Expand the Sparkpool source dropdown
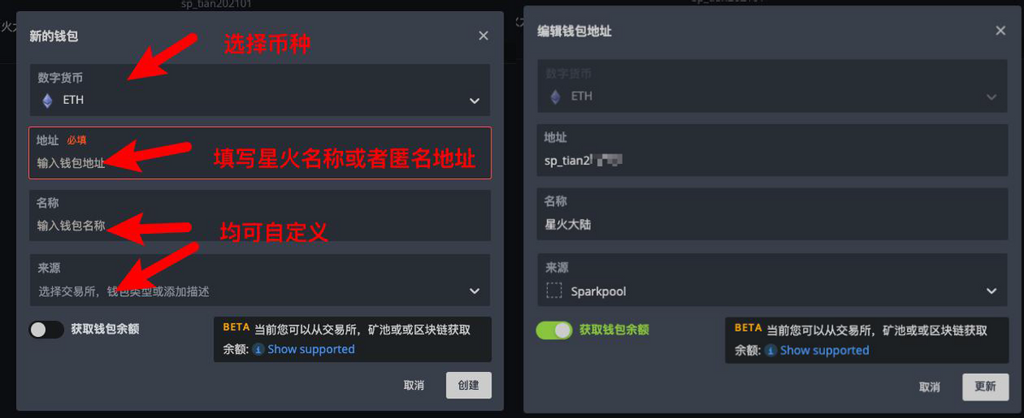This screenshot has width=1024, height=418. [x=771, y=280]
